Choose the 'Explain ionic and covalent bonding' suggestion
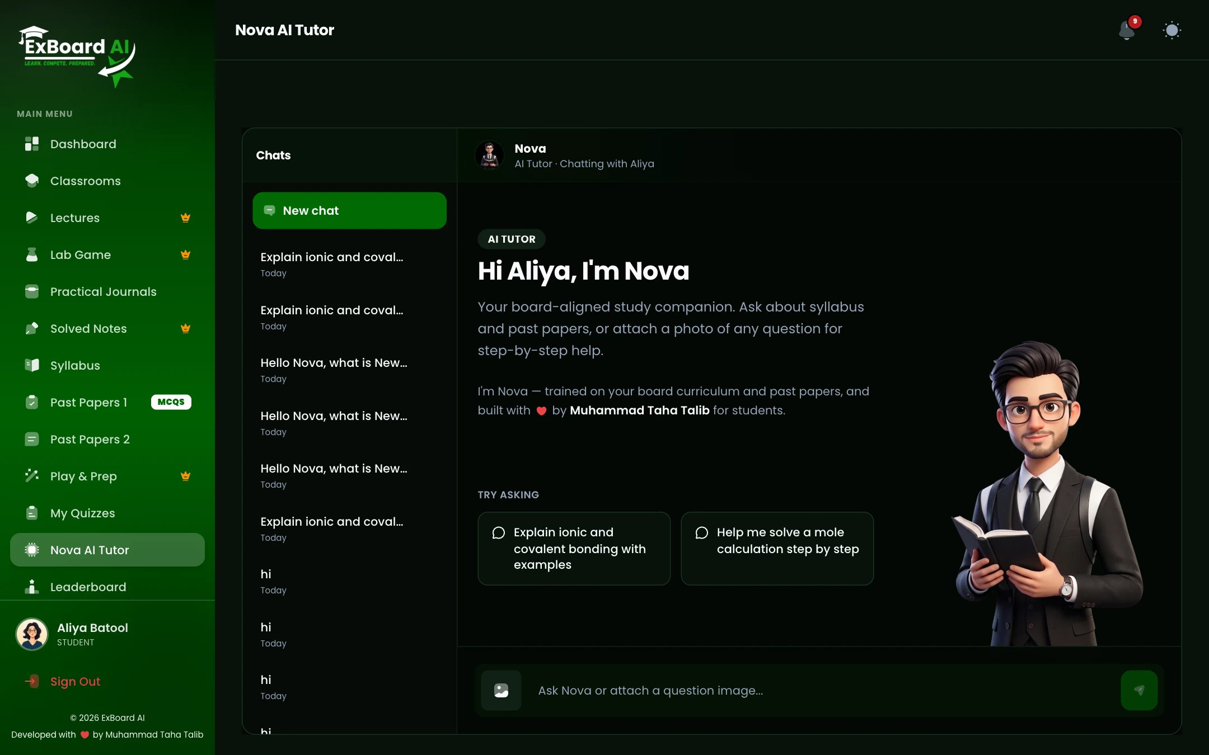The image size is (1209, 755). click(574, 549)
